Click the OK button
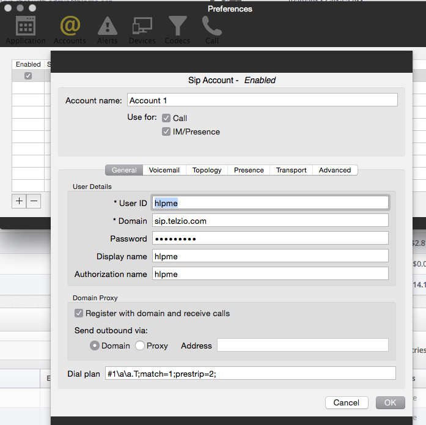This screenshot has height=425, width=426. [x=391, y=402]
